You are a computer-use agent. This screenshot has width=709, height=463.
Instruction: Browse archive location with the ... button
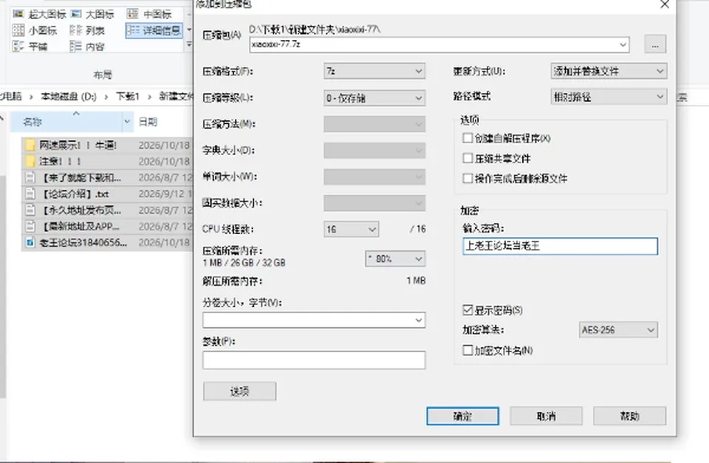(x=655, y=44)
